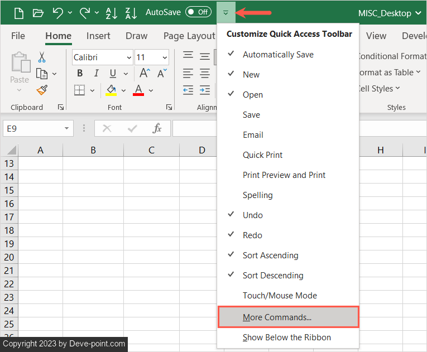
Task: Click the Open folder icon
Action: click(x=38, y=12)
